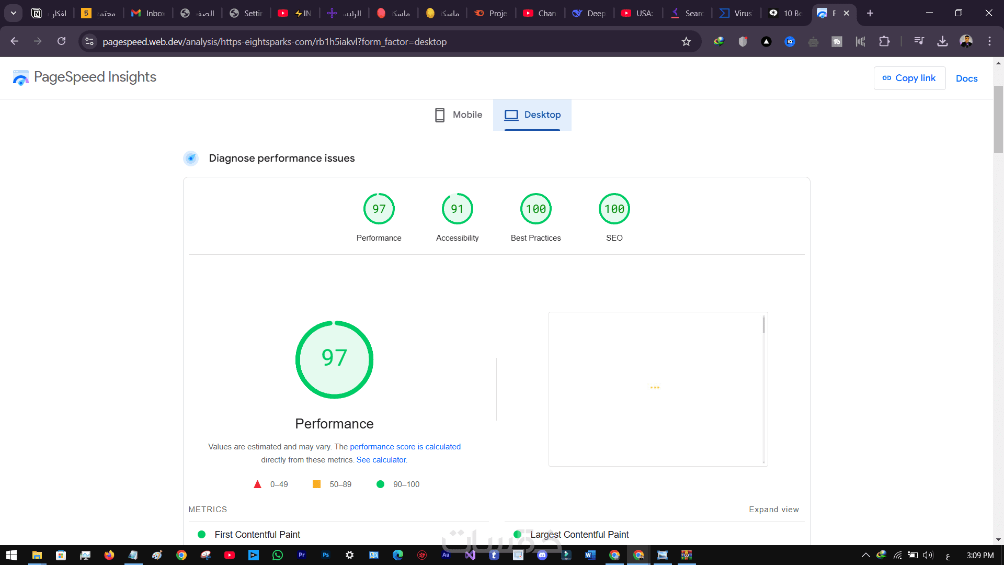Bookmark this page with star icon
Image resolution: width=1004 pixels, height=565 pixels.
point(686,42)
